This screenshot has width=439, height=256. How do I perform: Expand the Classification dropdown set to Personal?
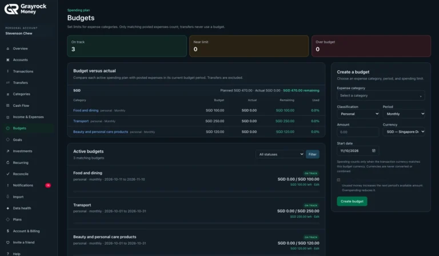(x=358, y=114)
